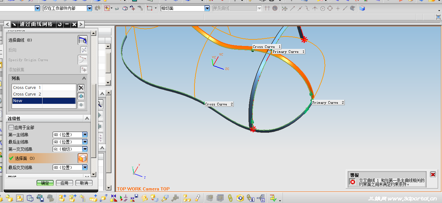Collapse the 连续性 section

point(87,118)
